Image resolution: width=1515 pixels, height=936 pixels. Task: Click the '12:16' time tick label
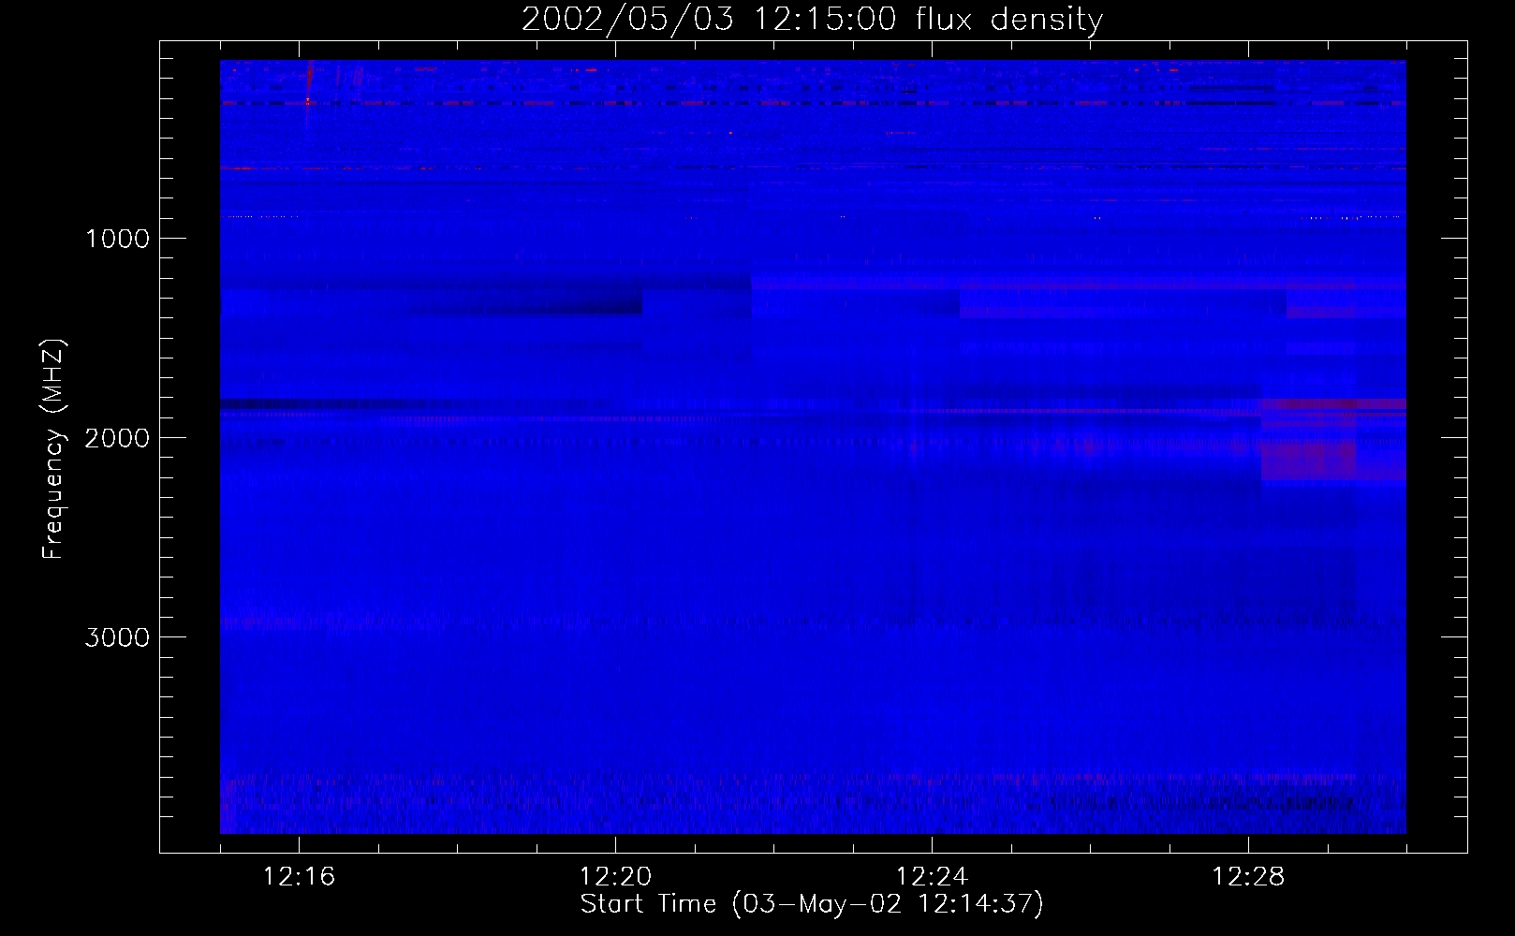click(299, 877)
